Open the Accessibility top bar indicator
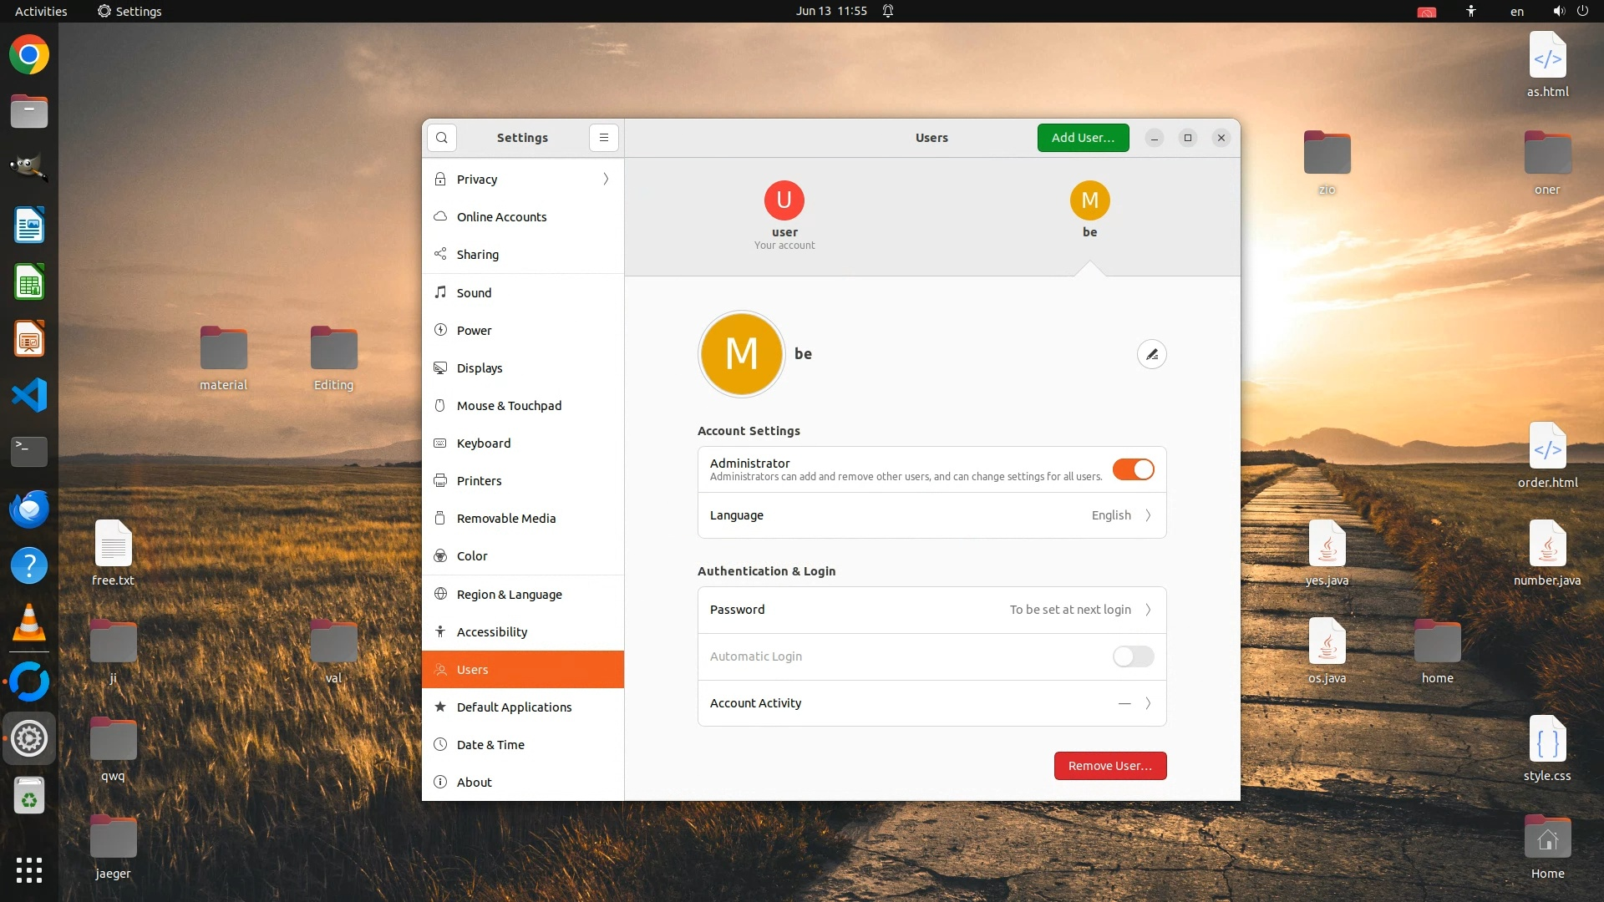 [x=1471, y=11]
